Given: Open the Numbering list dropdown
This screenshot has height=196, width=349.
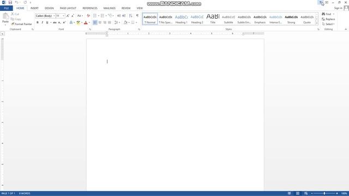Looking at the screenshot, I should pos(106,16).
